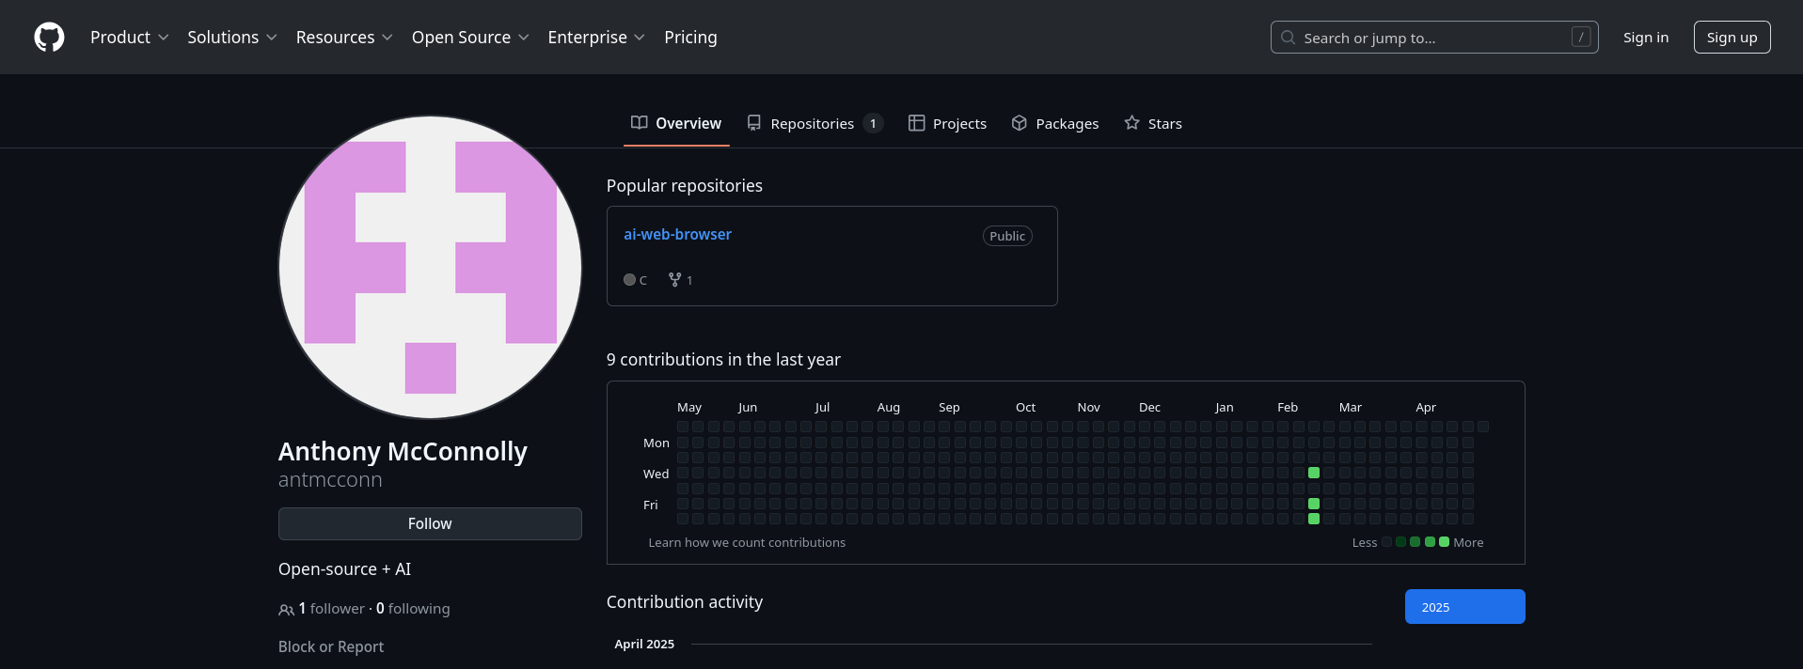The height and width of the screenshot is (669, 1803).
Task: Click the Anthony McConnolly profile avatar
Action: pos(430,268)
